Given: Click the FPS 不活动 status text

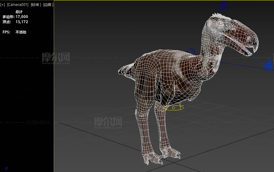Looking at the screenshot, I should click(x=21, y=32).
